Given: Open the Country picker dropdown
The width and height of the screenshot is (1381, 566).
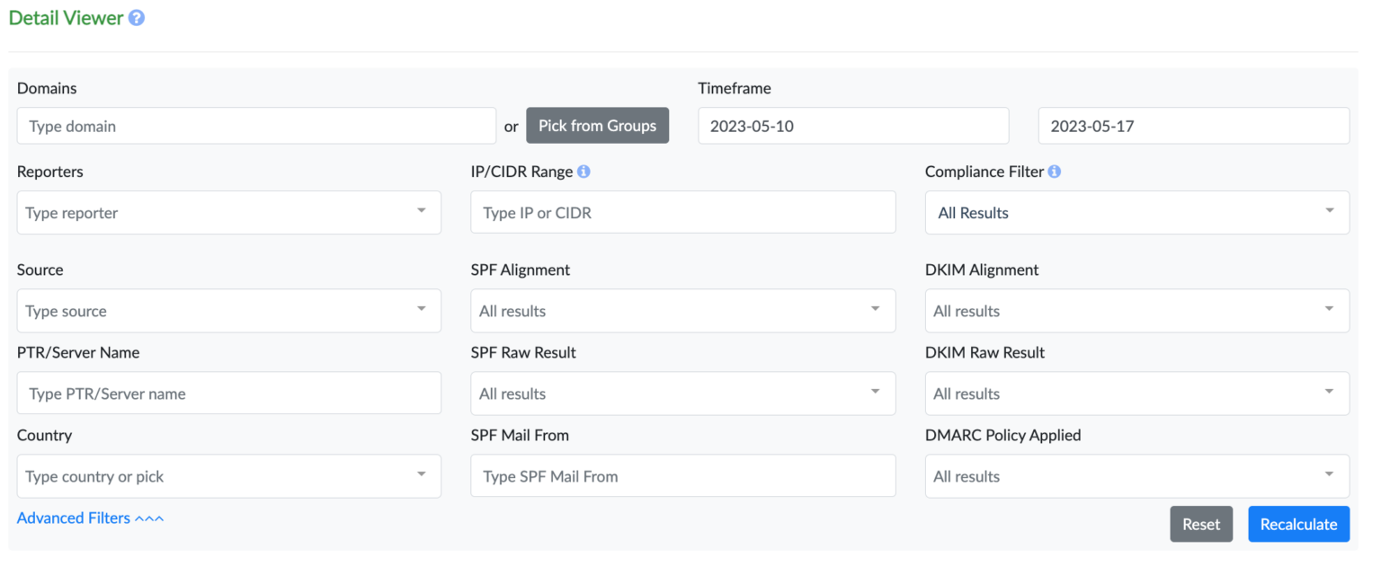Looking at the screenshot, I should click(x=228, y=475).
